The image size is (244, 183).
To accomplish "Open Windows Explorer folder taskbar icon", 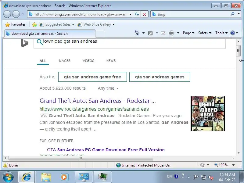I will [x=46, y=177].
